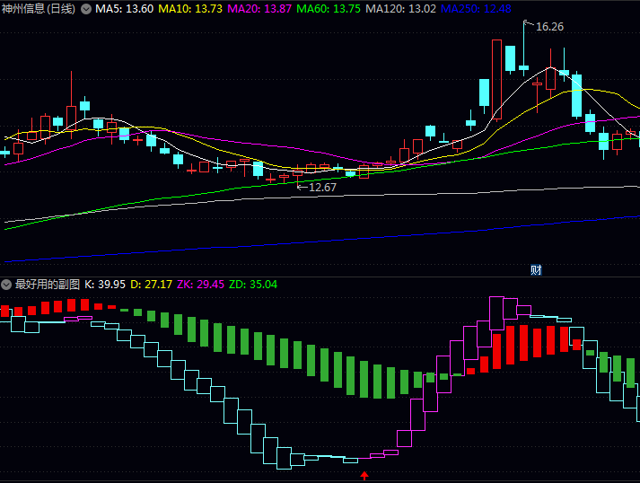Click the 12.67 low price marker
The image size is (640, 483).
[322, 188]
